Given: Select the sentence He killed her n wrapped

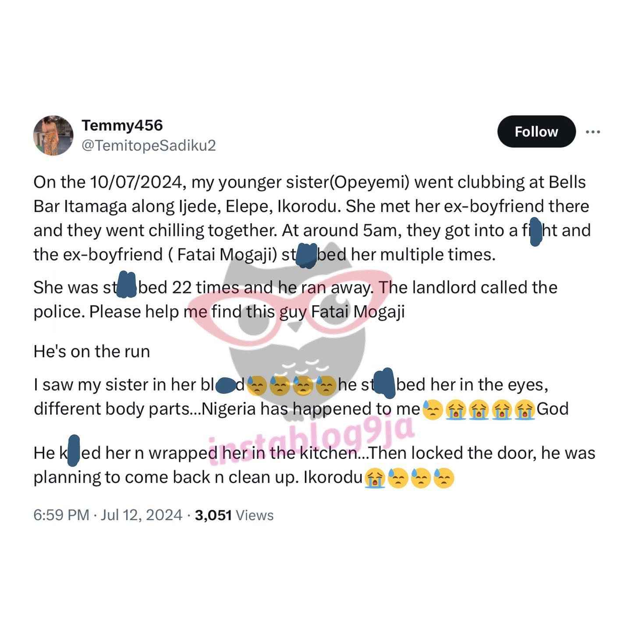Looking at the screenshot, I should 122,453.
